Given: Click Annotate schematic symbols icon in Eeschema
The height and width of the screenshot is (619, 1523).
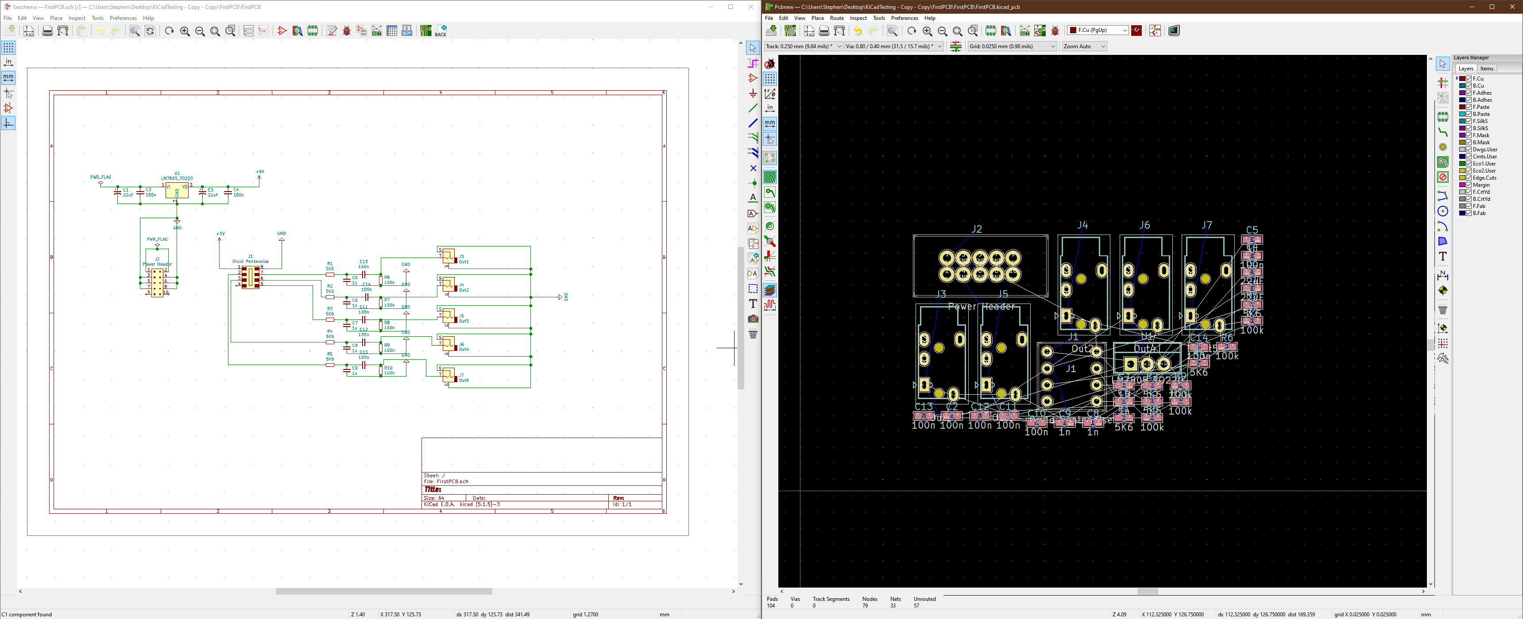Looking at the screenshot, I should pyautogui.click(x=332, y=31).
